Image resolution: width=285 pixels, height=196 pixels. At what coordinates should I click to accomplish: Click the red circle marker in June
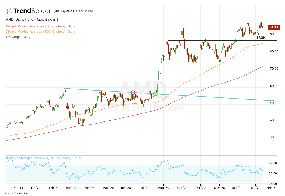click(133, 92)
